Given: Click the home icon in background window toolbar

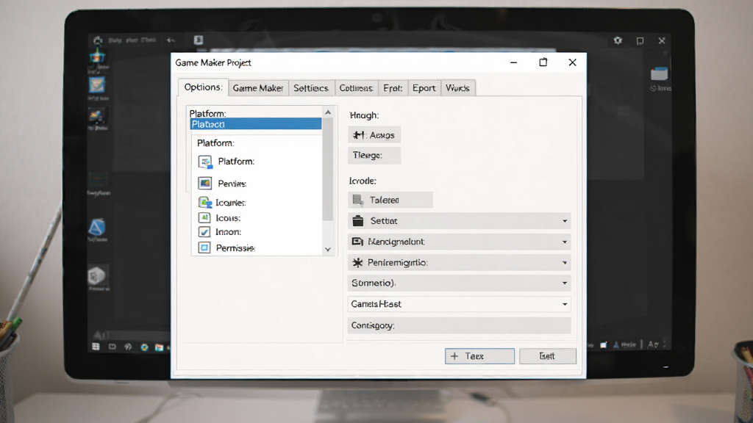Looking at the screenshot, I should (98, 40).
